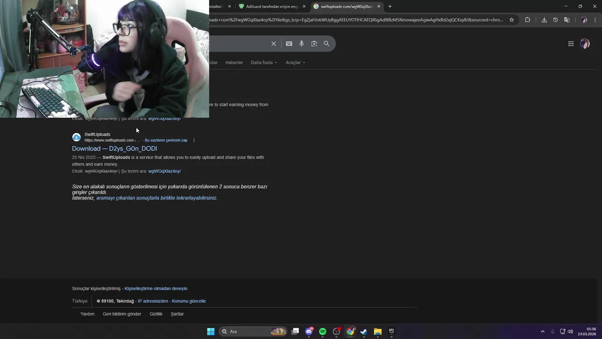Click the tray microphone icon
Viewport: 602px width, 339px height.
tap(553, 331)
